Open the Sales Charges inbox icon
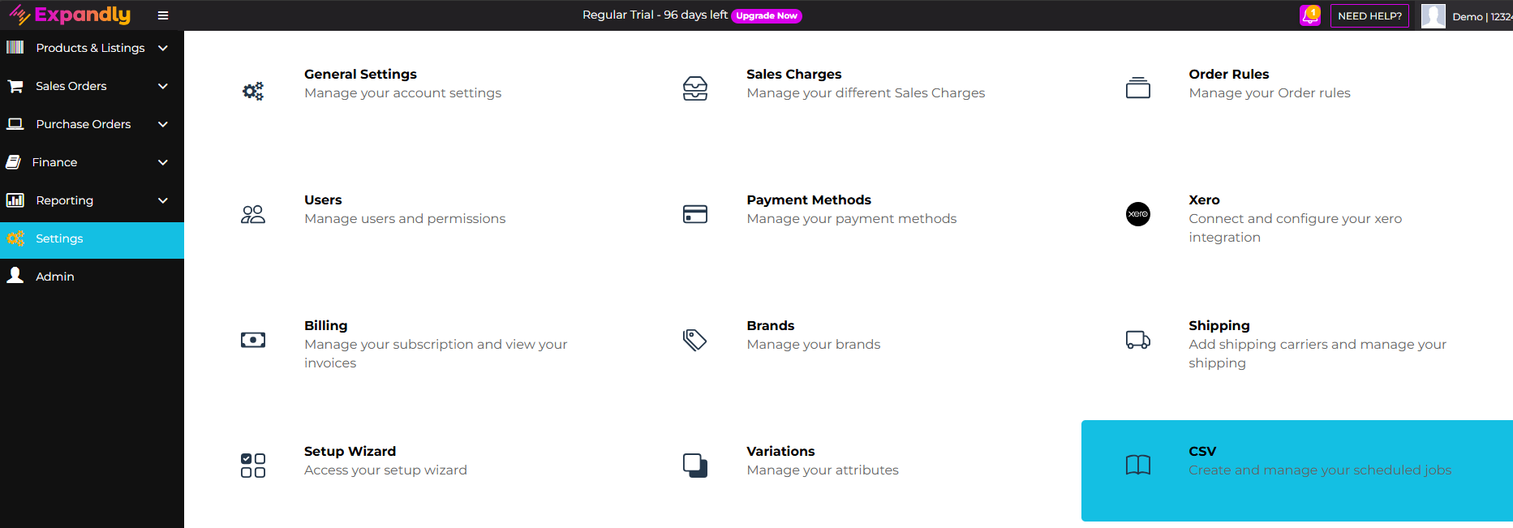The width and height of the screenshot is (1513, 528). tap(695, 88)
